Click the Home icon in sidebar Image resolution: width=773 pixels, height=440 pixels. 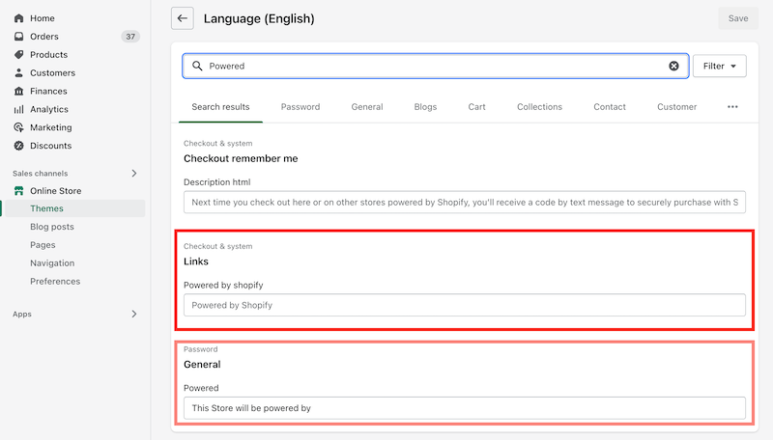coord(18,18)
